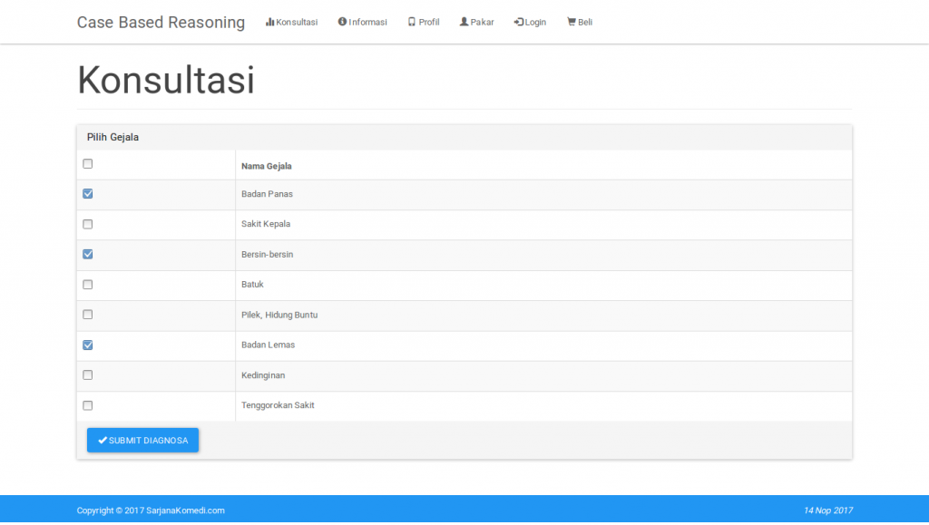Open the Konsultasi menu item

pos(291,22)
